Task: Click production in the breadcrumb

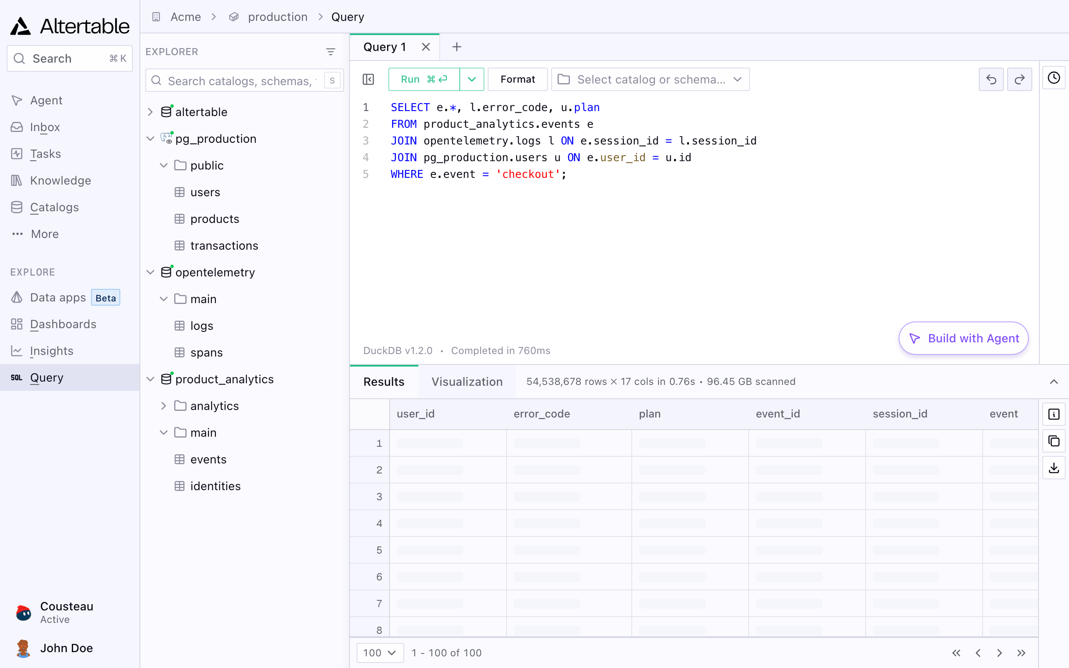Action: pyautogui.click(x=277, y=17)
